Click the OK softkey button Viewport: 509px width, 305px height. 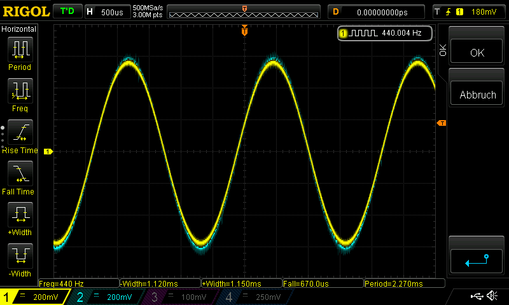[x=477, y=52]
